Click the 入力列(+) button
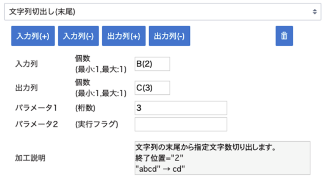The width and height of the screenshot is (324, 181). point(33,36)
